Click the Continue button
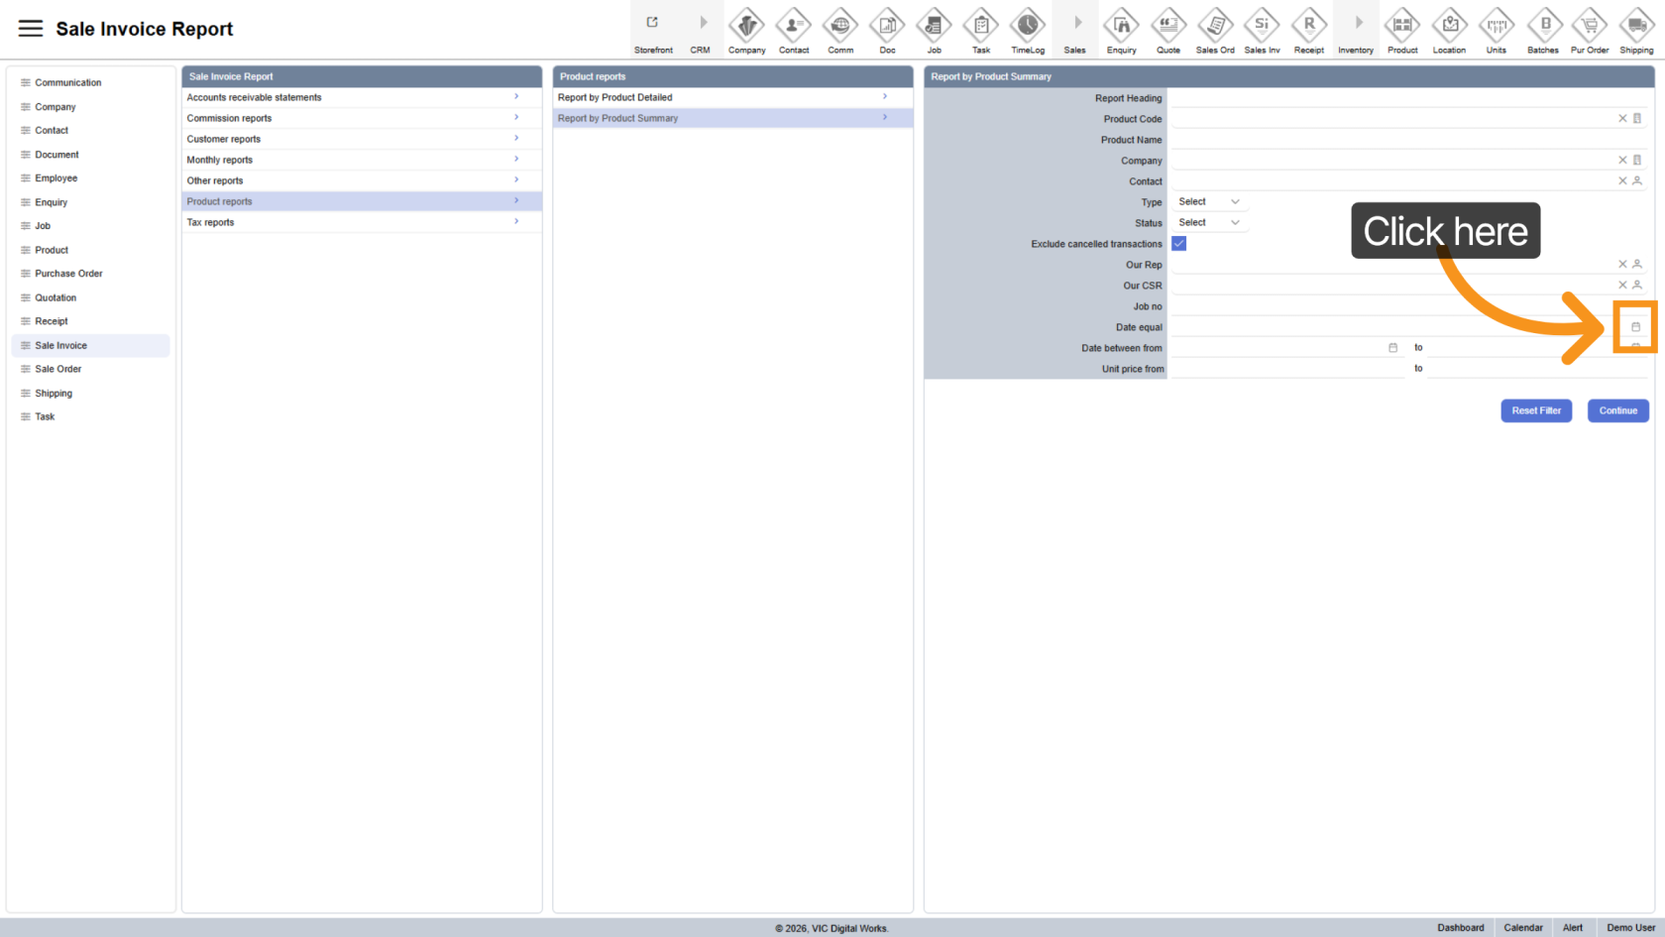Image resolution: width=1665 pixels, height=937 pixels. pos(1617,410)
